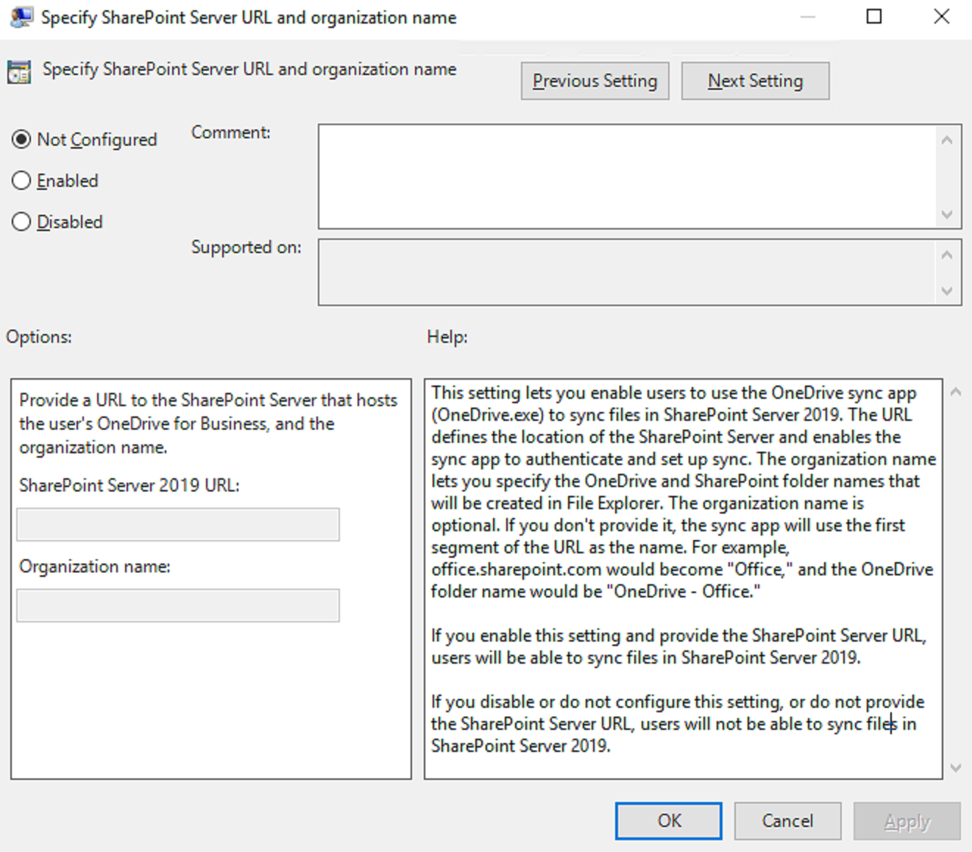Click the policy setting icon beside the heading
The image size is (972, 852).
coord(19,72)
